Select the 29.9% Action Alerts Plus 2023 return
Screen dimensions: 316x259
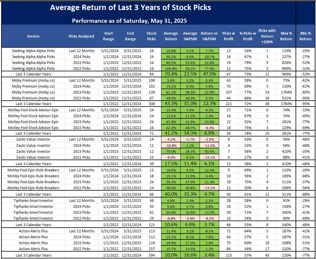[171, 243]
